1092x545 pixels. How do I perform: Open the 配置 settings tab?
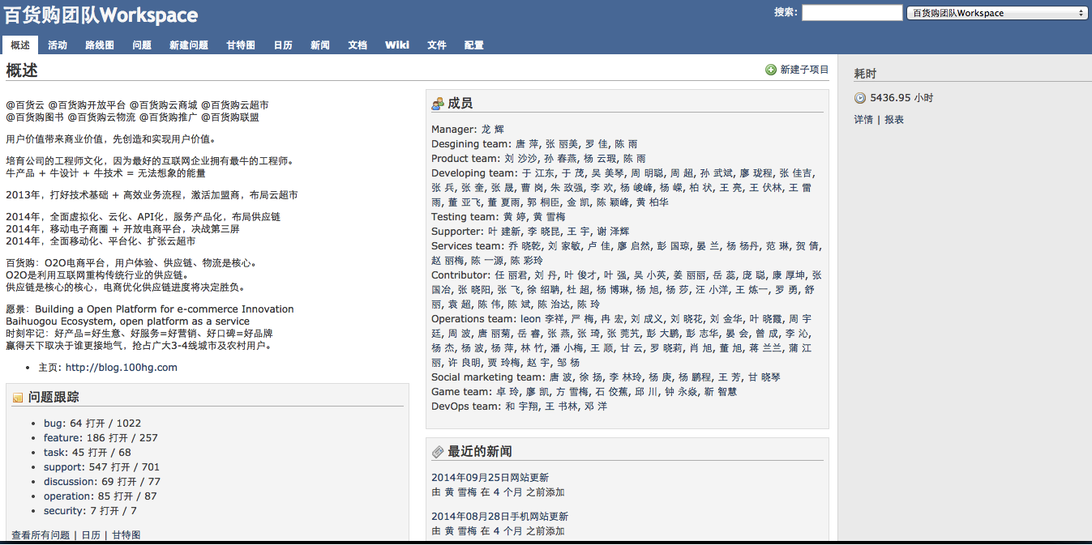(474, 45)
